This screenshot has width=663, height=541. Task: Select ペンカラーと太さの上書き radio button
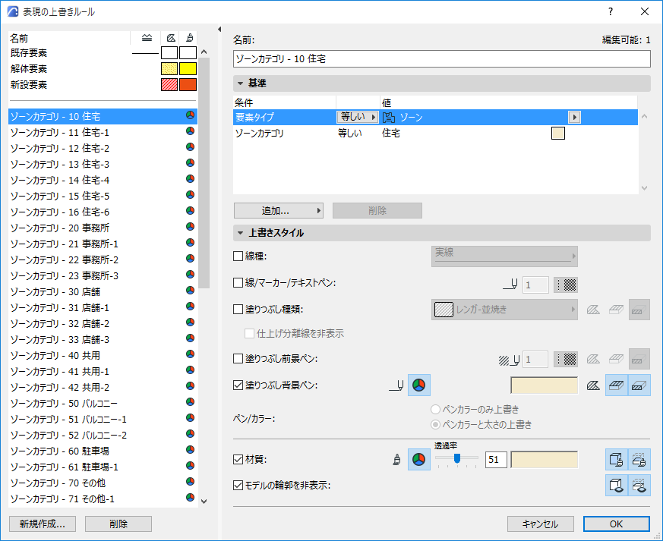click(x=435, y=424)
